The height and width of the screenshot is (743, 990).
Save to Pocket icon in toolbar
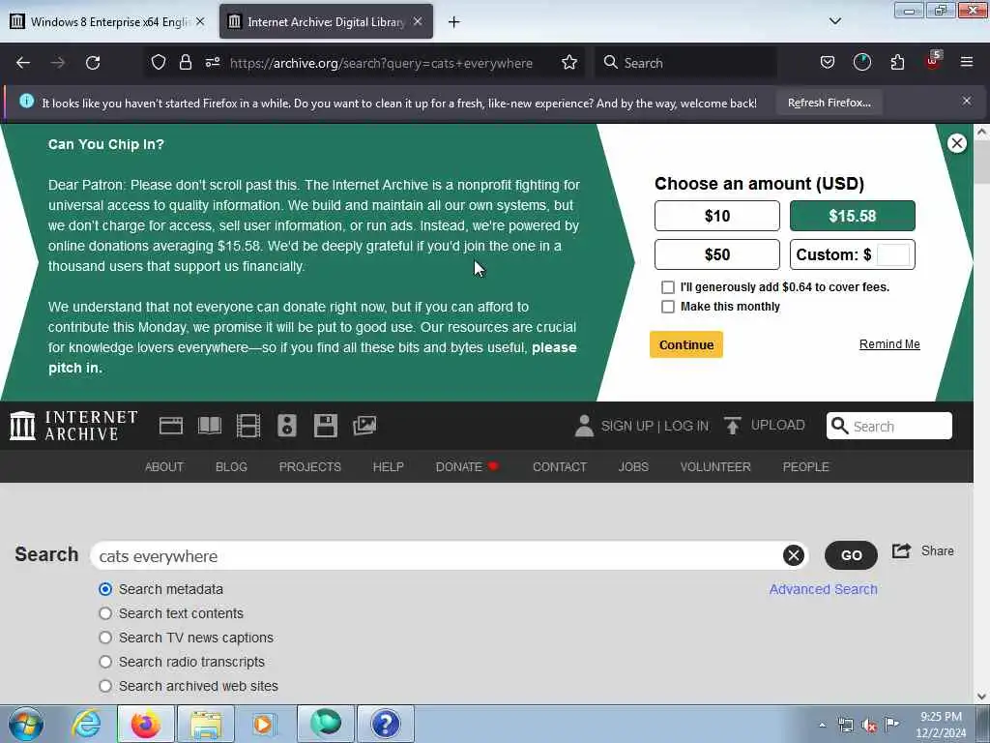828,63
